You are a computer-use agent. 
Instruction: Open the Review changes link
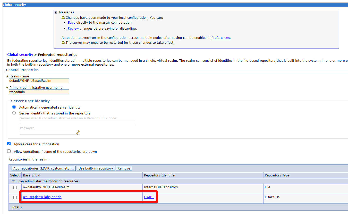[x=73, y=29]
